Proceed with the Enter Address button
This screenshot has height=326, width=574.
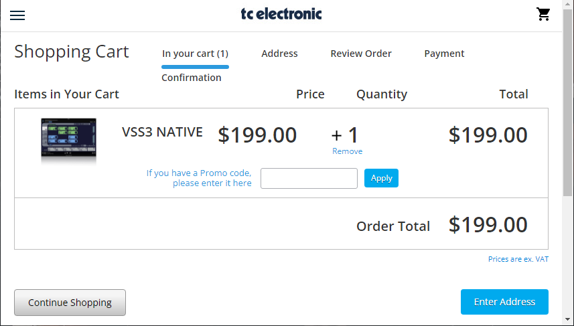[504, 302]
